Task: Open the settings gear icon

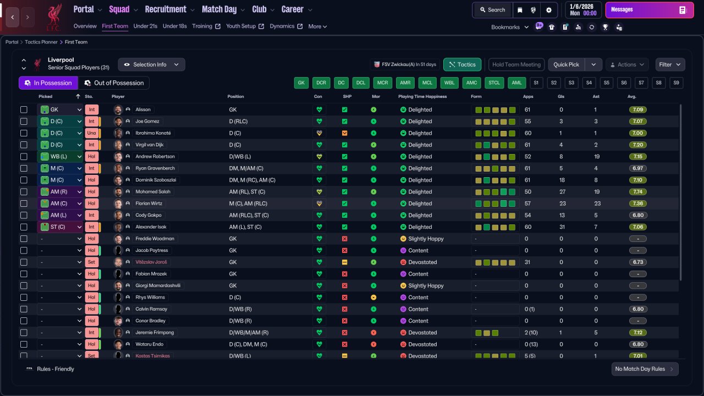Action: point(548,10)
